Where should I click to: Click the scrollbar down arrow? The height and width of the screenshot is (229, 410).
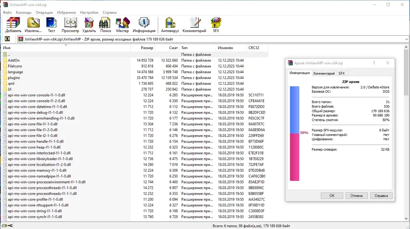(x=406, y=219)
